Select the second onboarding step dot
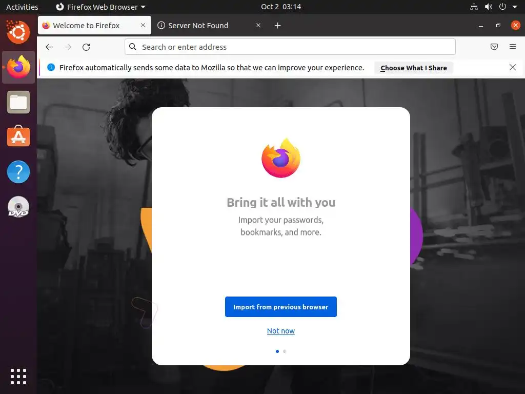525x394 pixels. (x=285, y=351)
